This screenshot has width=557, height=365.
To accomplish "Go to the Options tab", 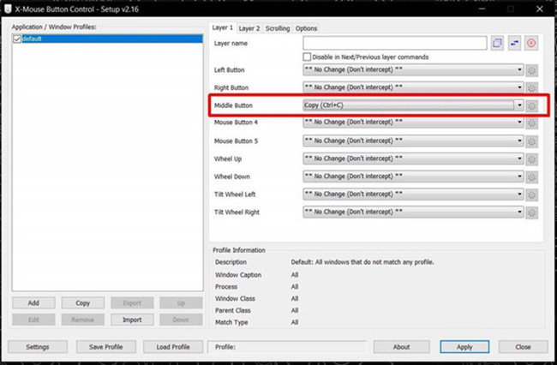I will pyautogui.click(x=306, y=28).
